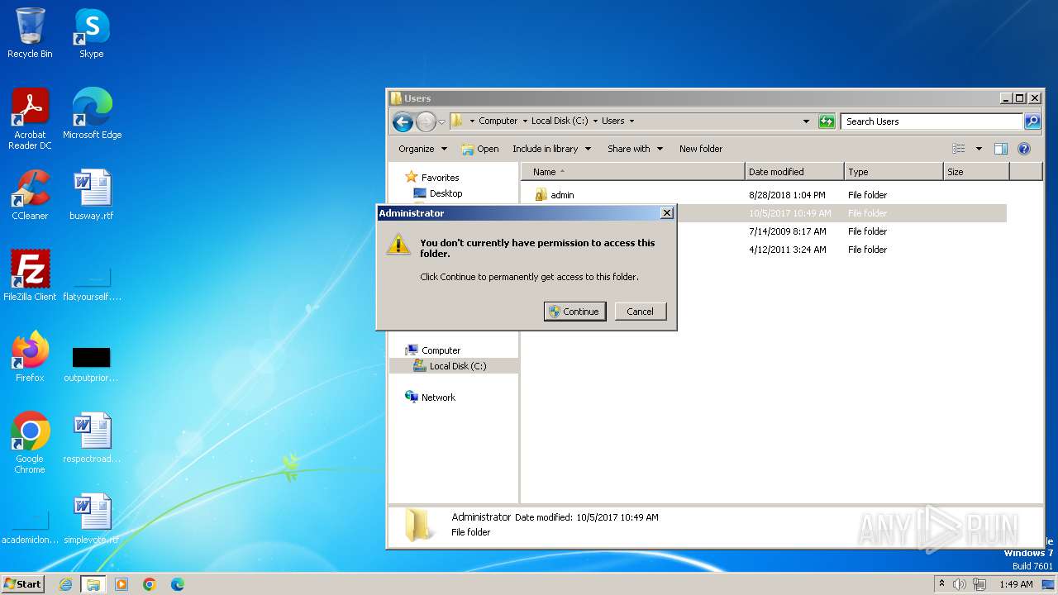This screenshot has height=595, width=1058.
Task: Open the Recycle Bin desktop icon
Action: coord(30,33)
